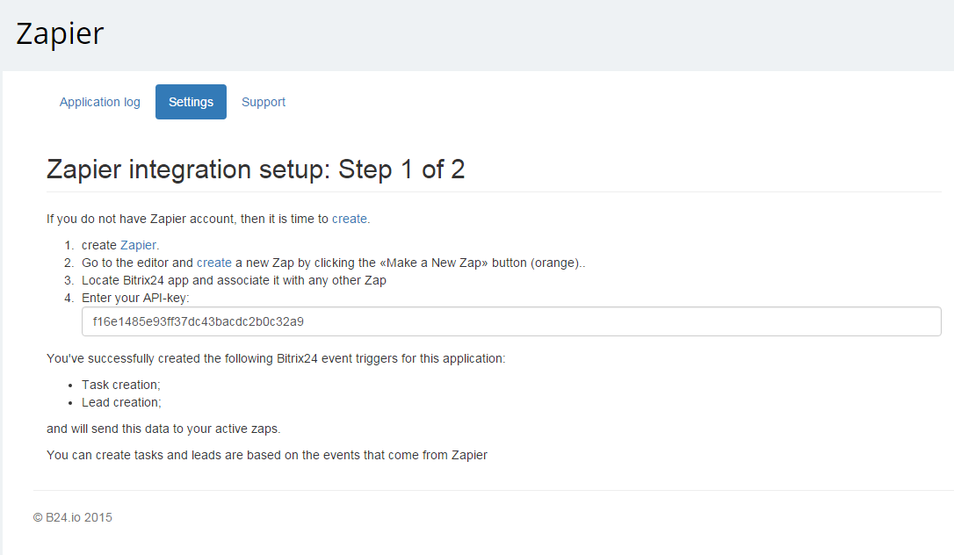
Task: Click the "You've successfully created" paragraph
Action: coord(276,358)
